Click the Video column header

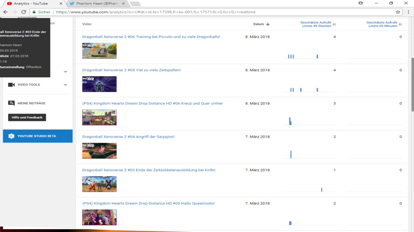click(x=87, y=24)
